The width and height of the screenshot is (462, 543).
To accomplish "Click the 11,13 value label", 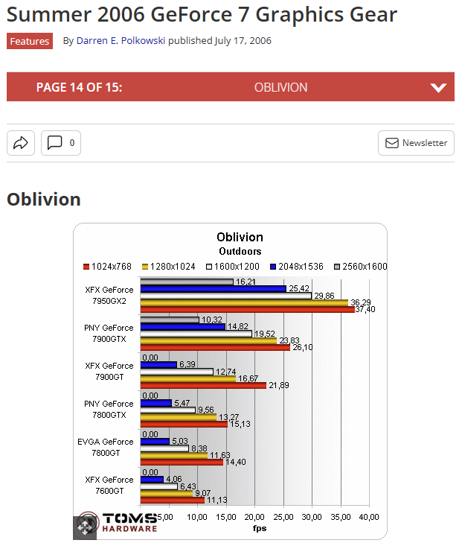I will pyautogui.click(x=217, y=500).
